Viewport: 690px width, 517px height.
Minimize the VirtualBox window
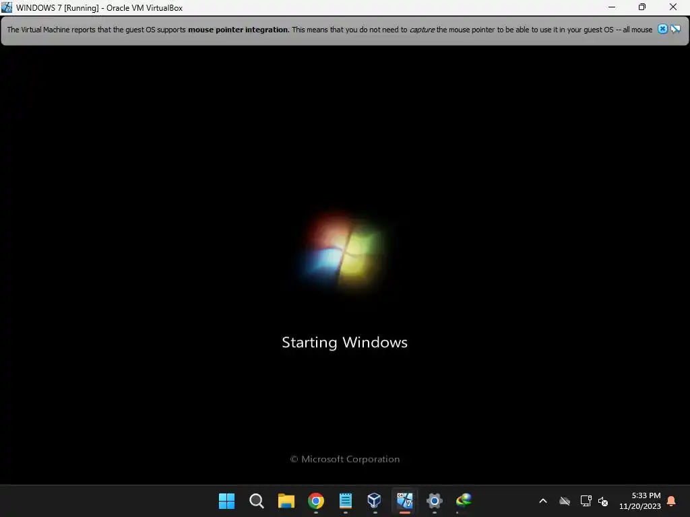[612, 7]
